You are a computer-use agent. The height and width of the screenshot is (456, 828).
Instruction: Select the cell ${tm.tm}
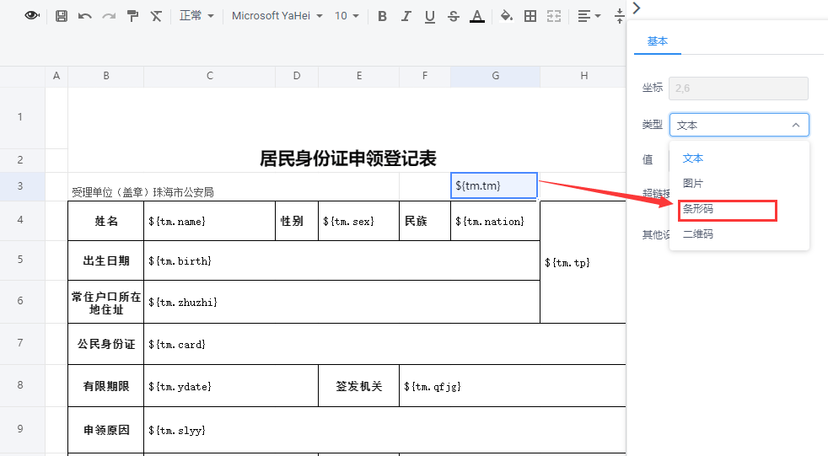494,185
